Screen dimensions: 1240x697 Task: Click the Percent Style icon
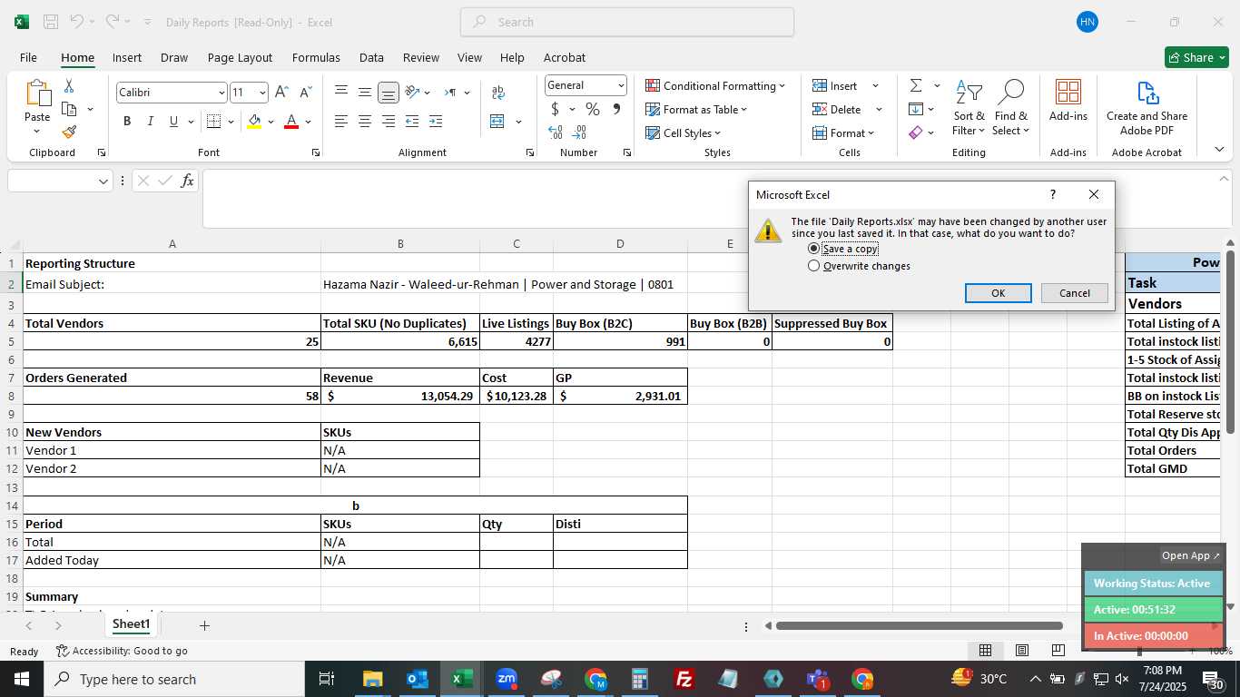pos(593,109)
